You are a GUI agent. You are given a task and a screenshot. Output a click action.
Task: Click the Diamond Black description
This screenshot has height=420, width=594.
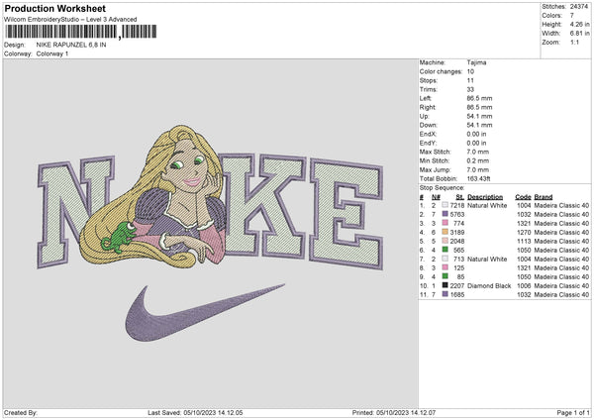489,286
